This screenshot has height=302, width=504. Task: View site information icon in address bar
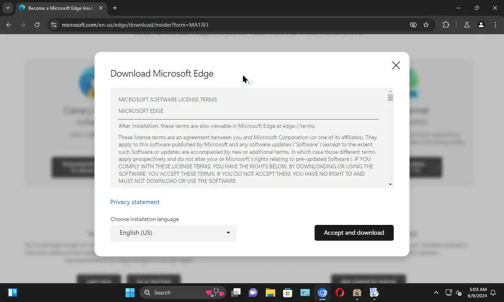[54, 25]
